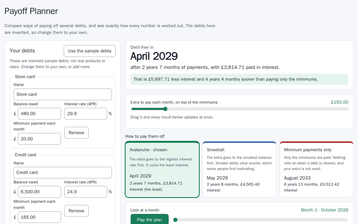This screenshot has height=224, width=358.
Task: Click the £150.00 extra payment value
Action: [x=340, y=102]
